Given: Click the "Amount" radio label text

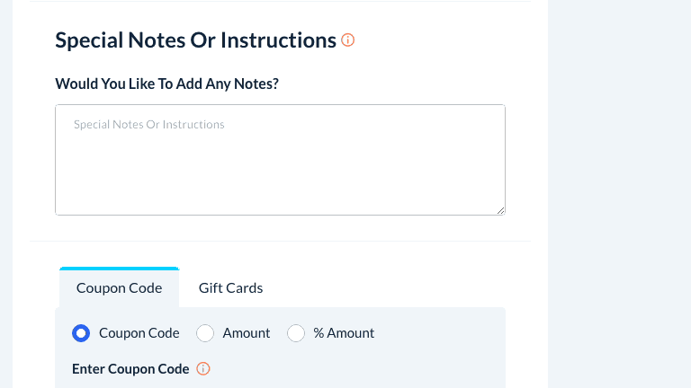Looking at the screenshot, I should coord(247,333).
